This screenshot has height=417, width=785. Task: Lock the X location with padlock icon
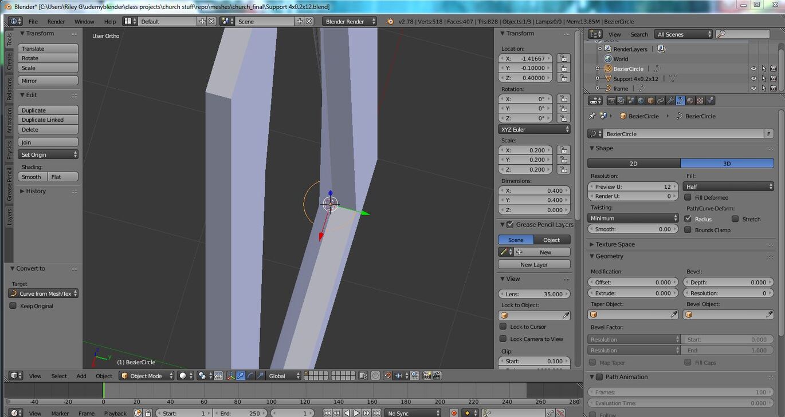[x=563, y=58]
